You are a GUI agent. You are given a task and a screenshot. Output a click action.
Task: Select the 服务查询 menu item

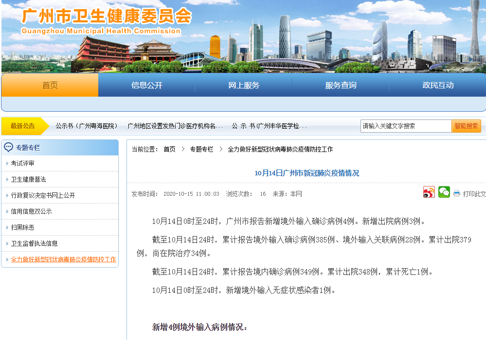pos(341,85)
